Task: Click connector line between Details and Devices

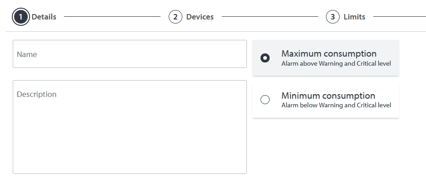Action: pyautogui.click(x=112, y=17)
